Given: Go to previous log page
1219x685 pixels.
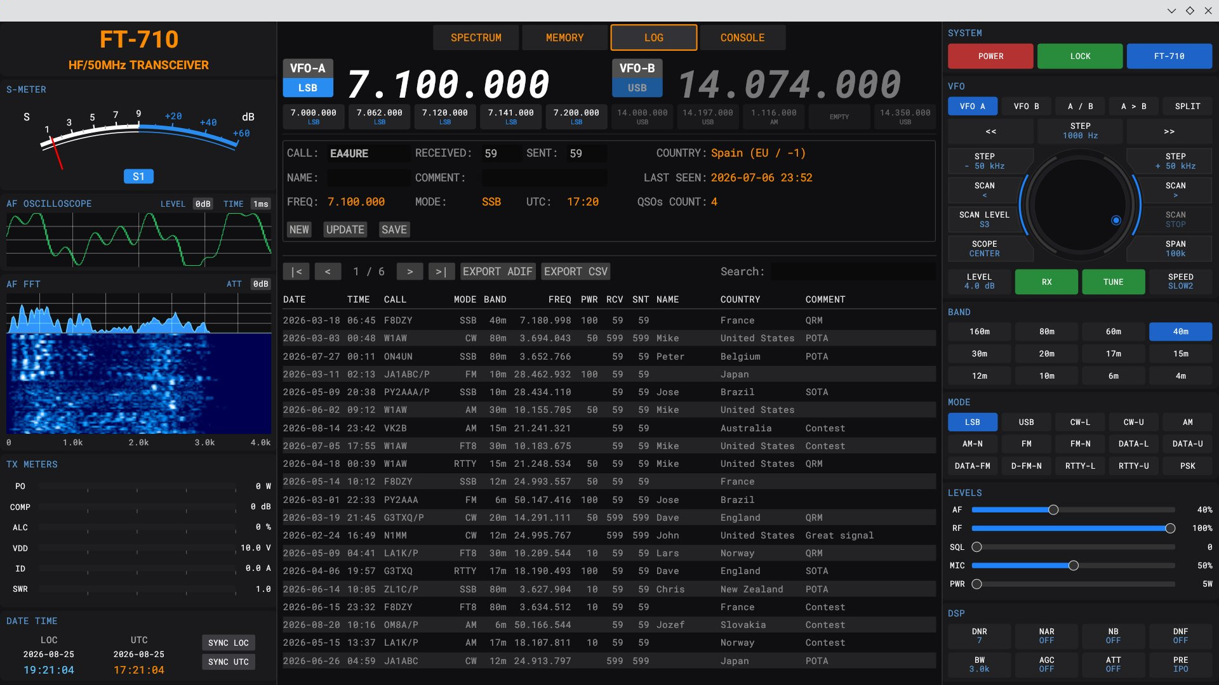Looking at the screenshot, I should [x=328, y=271].
